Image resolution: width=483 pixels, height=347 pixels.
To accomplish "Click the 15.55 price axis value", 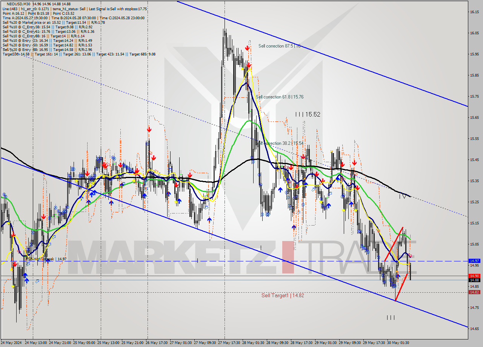I will tap(474, 139).
